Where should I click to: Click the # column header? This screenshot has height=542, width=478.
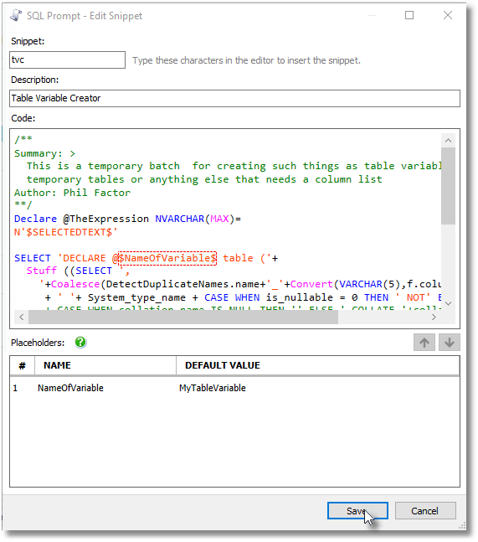click(x=23, y=365)
